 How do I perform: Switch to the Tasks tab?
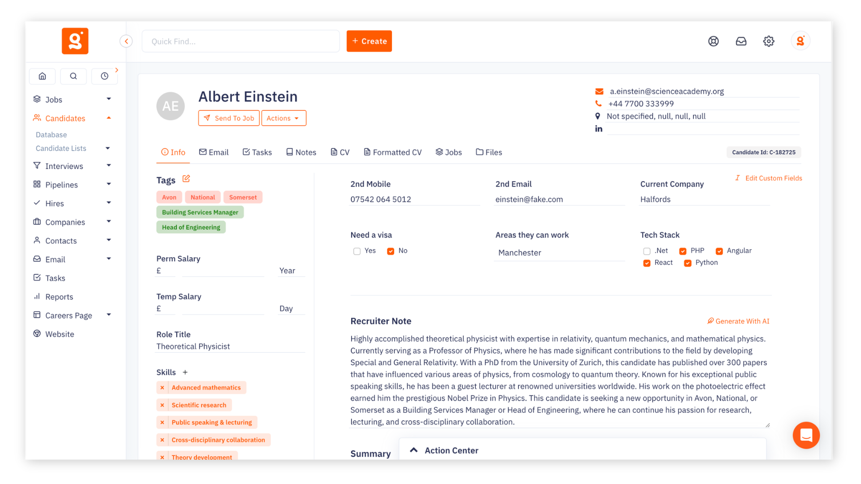pyautogui.click(x=257, y=152)
